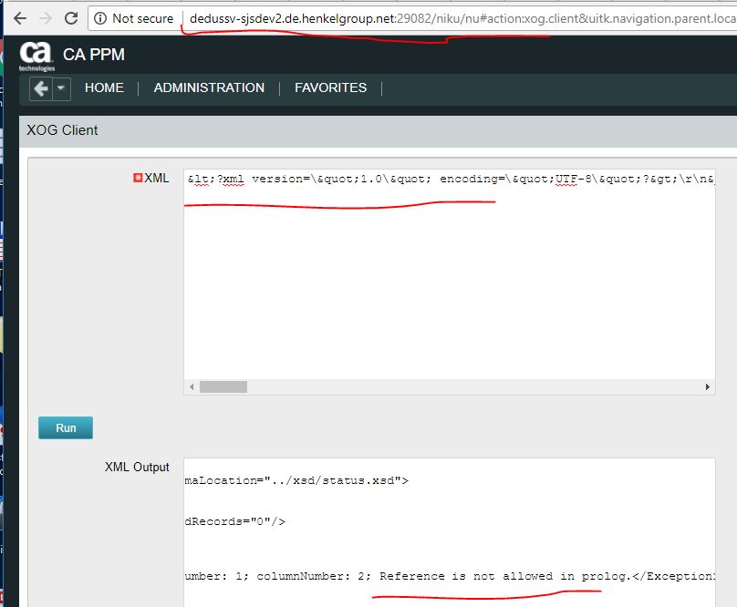
Task: Open the ADMINISTRATION menu
Action: 209,87
